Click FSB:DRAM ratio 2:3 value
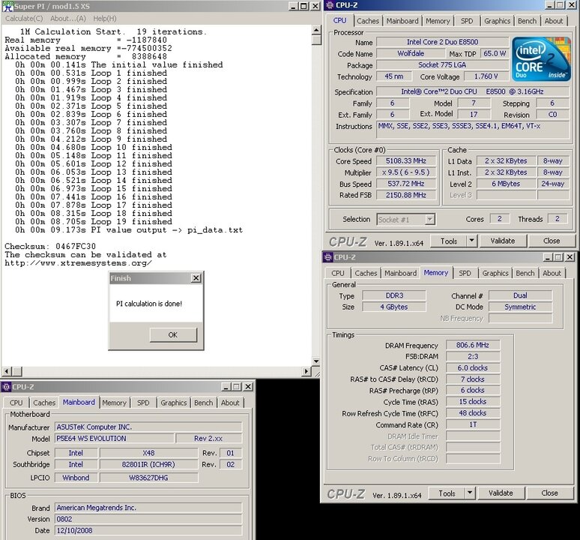This screenshot has height=540, width=580. [x=473, y=356]
